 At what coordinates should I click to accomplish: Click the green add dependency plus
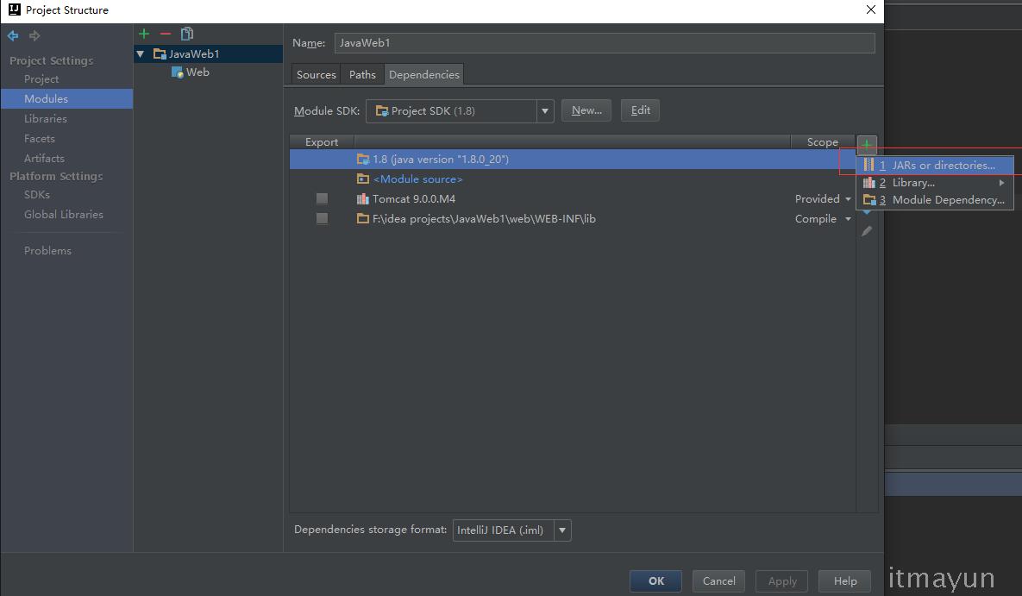[x=866, y=144]
